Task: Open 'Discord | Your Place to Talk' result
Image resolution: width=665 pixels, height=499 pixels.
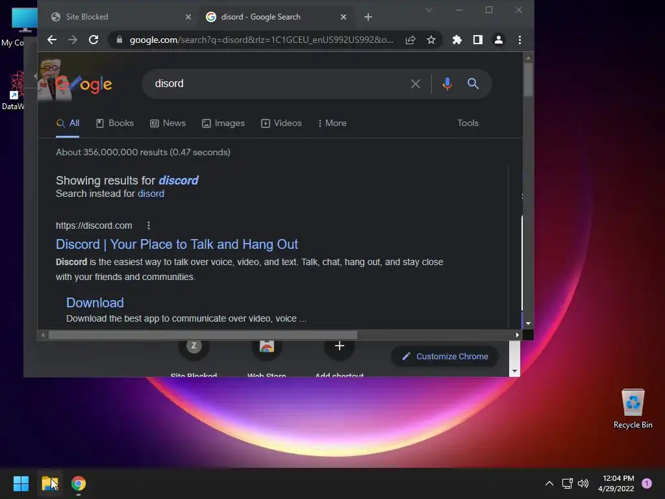Action: tap(177, 244)
